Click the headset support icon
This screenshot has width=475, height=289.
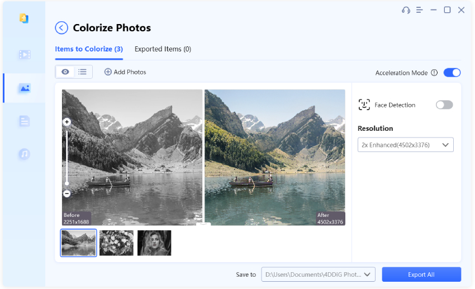406,10
